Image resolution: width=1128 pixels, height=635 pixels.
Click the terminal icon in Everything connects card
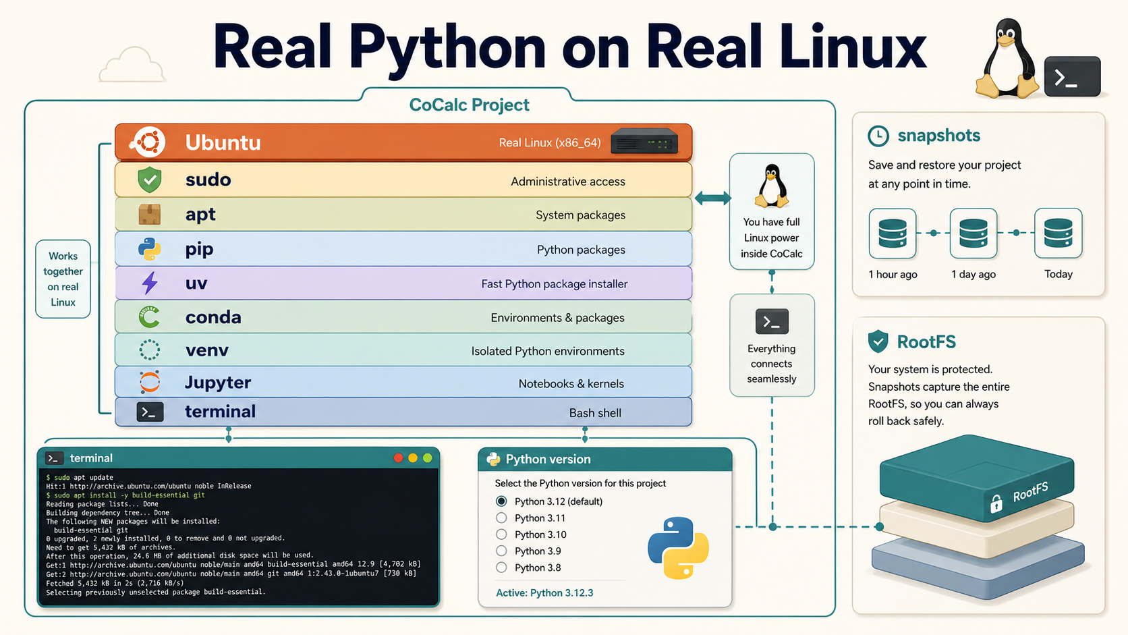(x=772, y=322)
